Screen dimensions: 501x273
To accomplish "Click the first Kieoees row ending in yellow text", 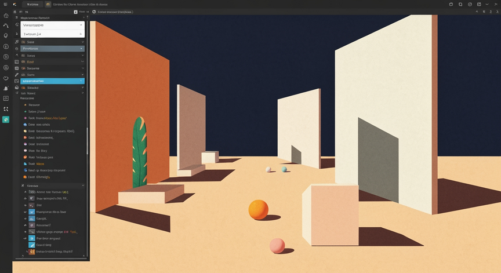I will tap(53, 192).
